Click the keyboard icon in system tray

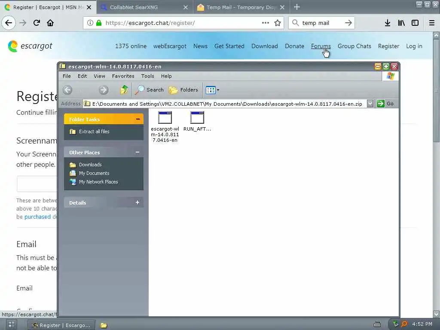tap(377, 324)
